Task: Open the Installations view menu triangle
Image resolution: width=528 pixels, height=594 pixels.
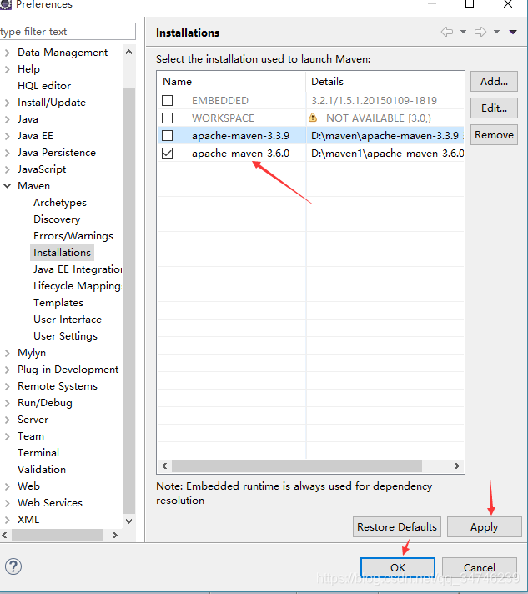Action: [x=513, y=33]
